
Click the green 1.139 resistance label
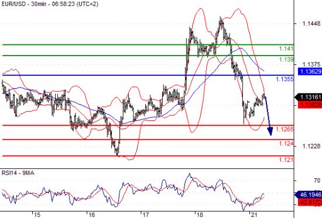(x=286, y=60)
